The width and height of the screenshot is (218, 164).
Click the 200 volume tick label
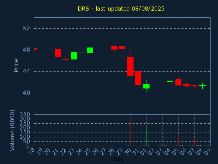pyautogui.click(x=25, y=128)
